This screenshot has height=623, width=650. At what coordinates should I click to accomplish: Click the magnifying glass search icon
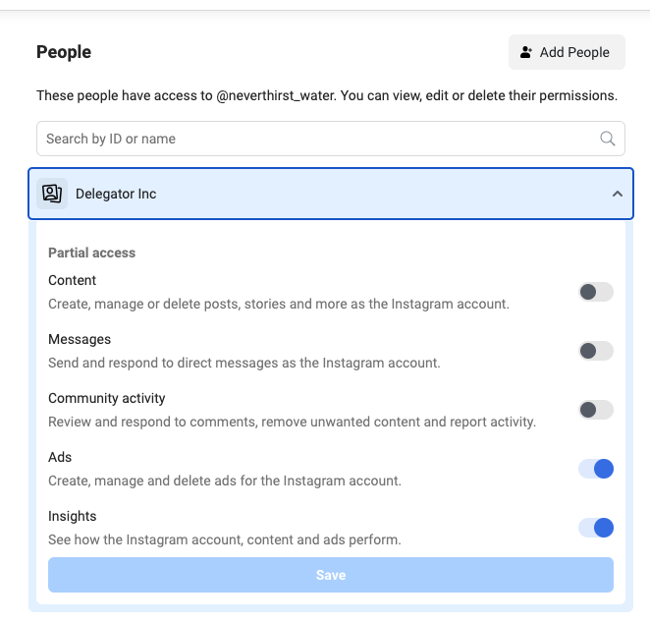click(608, 139)
